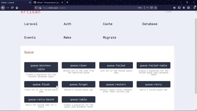
Task: Save page to Pocket icon
Action: click(x=151, y=8)
